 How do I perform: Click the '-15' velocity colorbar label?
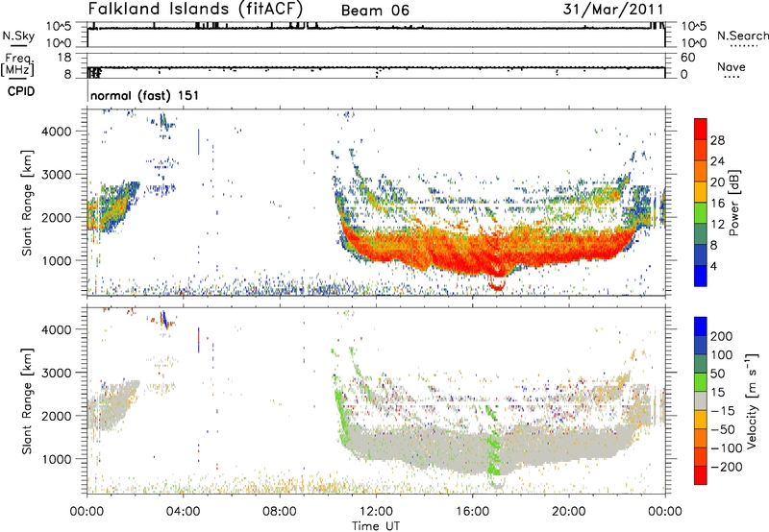point(723,411)
